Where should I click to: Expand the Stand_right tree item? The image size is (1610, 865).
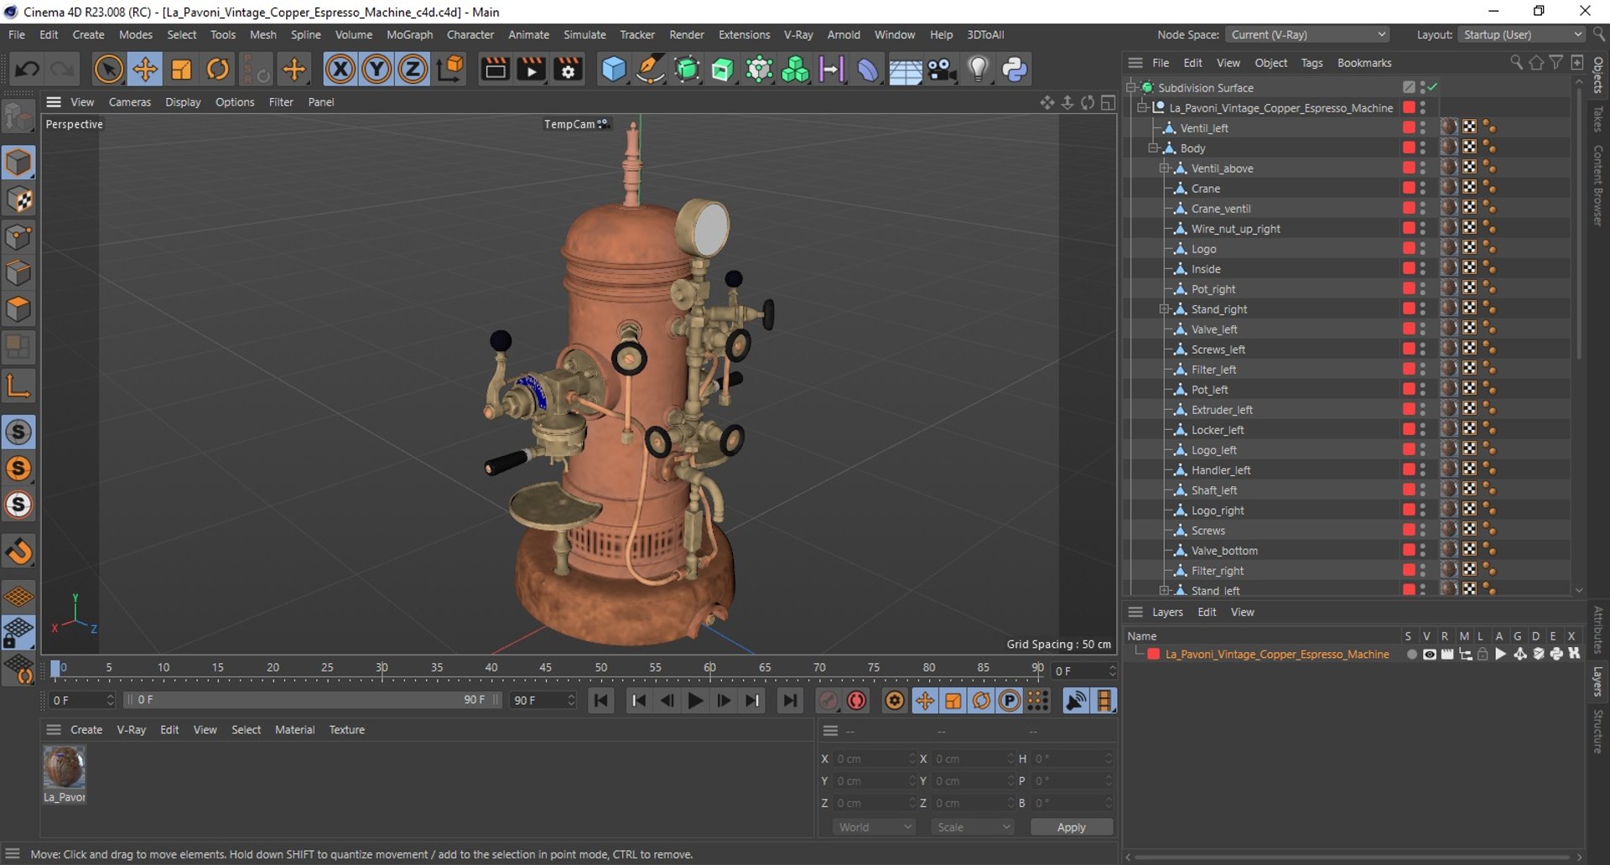click(x=1164, y=309)
